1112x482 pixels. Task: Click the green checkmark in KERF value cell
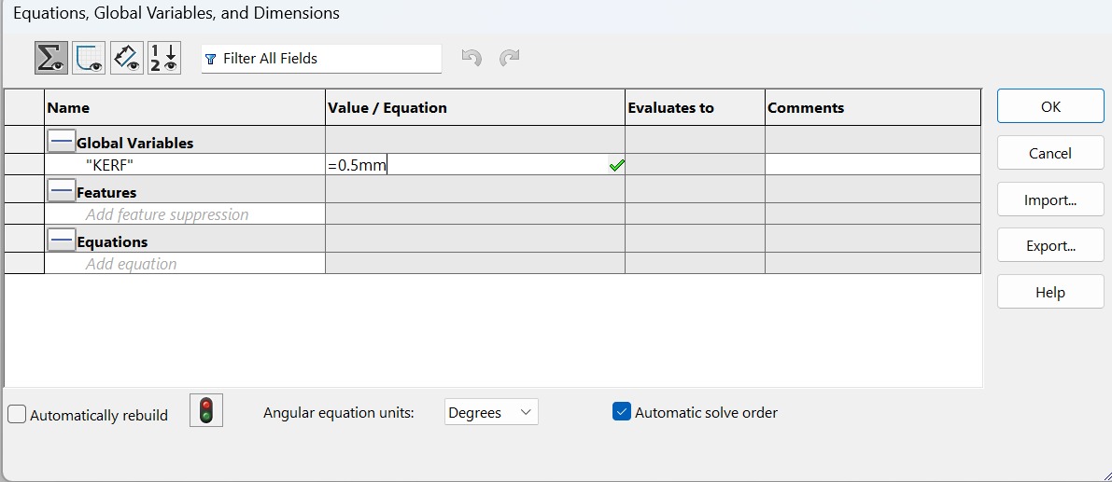(x=616, y=166)
